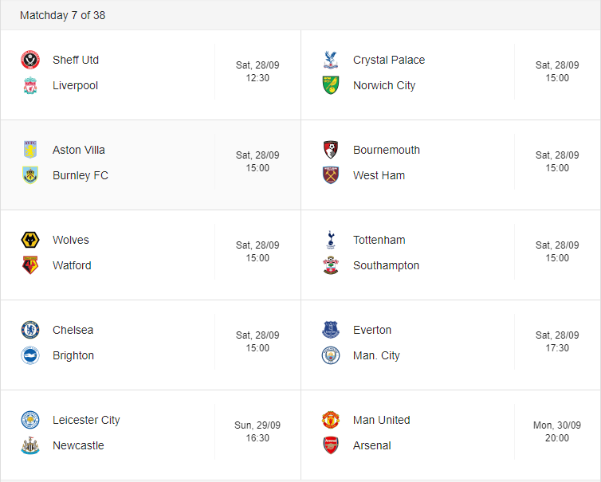The height and width of the screenshot is (482, 601).
Task: Click the Liverpool club crest
Action: [x=30, y=85]
